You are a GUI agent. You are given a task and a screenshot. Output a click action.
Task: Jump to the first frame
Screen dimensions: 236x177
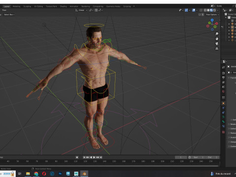(x=84, y=157)
